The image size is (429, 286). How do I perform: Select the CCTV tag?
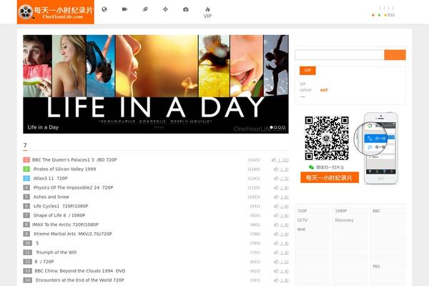[x=302, y=220]
